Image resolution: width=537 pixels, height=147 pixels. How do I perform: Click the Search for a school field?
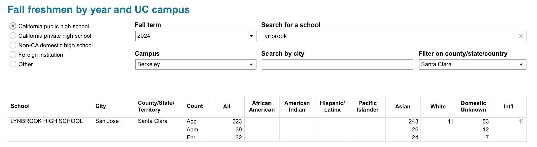pyautogui.click(x=386, y=36)
